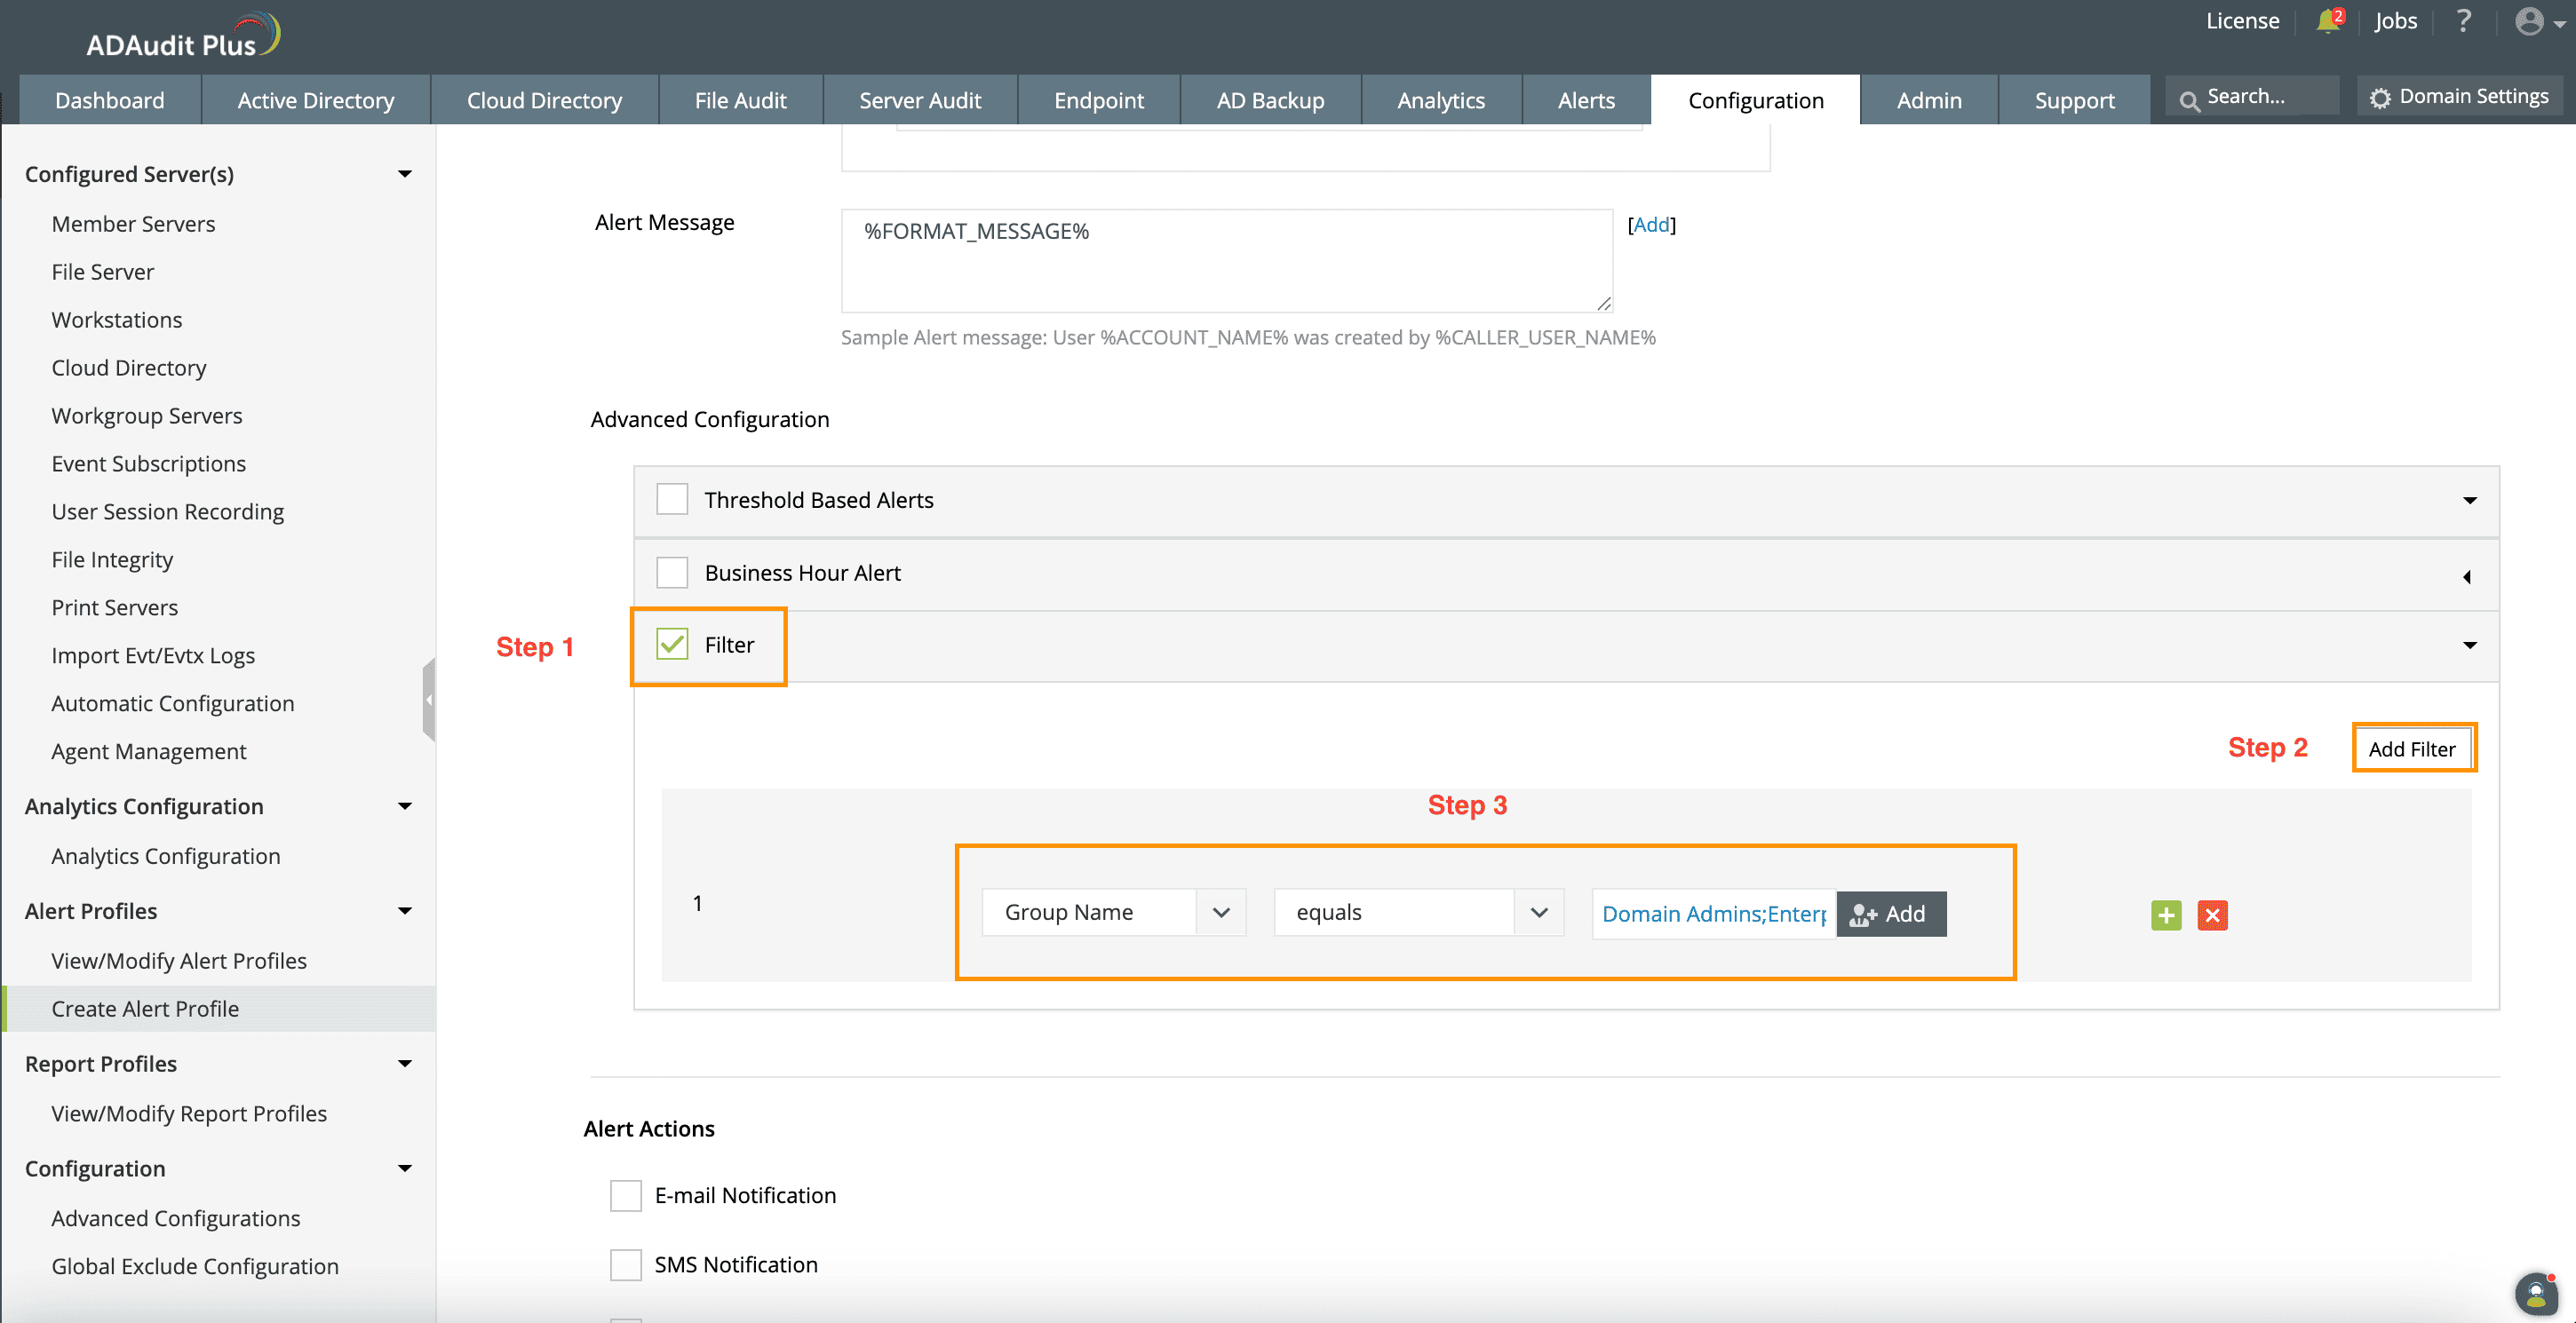Open the Group Name dropdown
The width and height of the screenshot is (2576, 1323).
pyautogui.click(x=1113, y=912)
